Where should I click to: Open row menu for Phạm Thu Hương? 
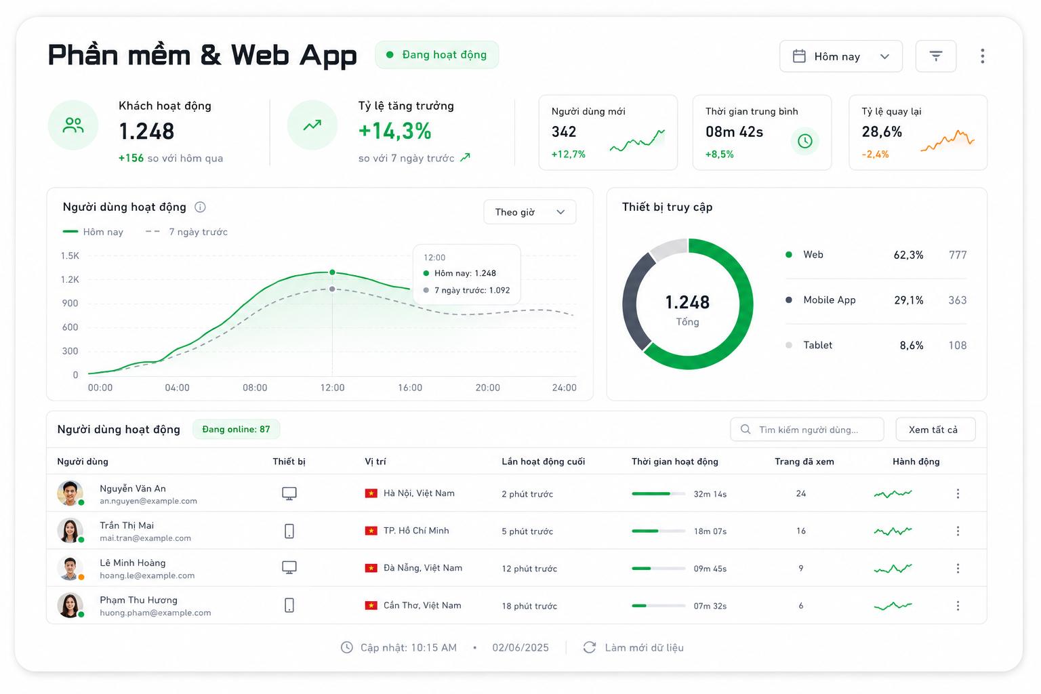click(958, 606)
